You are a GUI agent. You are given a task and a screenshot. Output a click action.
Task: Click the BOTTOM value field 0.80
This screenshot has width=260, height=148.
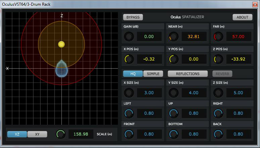pyautogui.click(x=194, y=134)
